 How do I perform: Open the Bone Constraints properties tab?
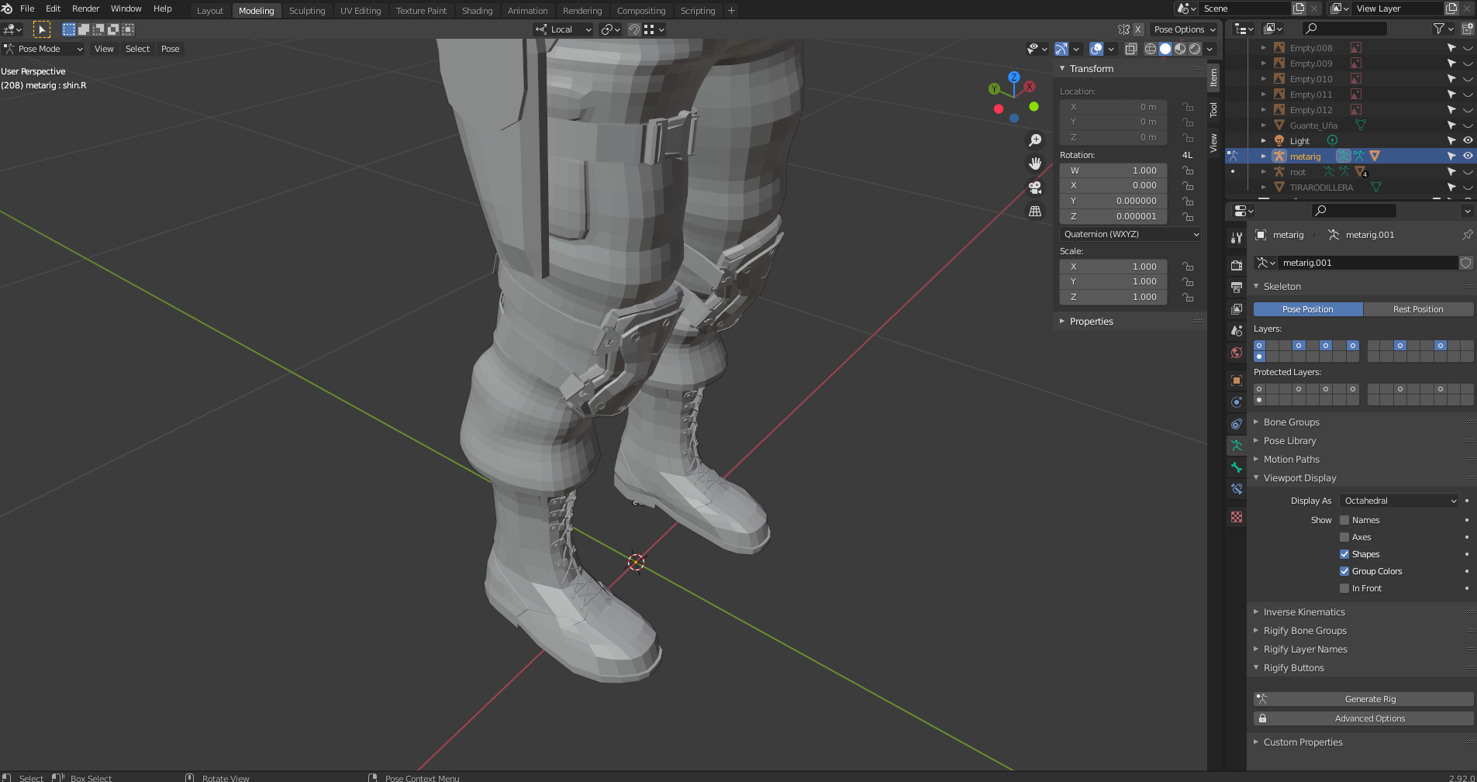1237,489
